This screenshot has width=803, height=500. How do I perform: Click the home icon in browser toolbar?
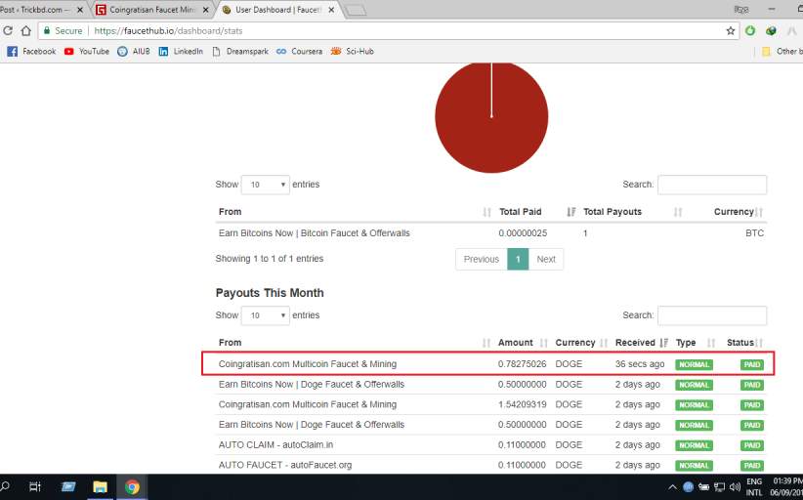pos(26,31)
